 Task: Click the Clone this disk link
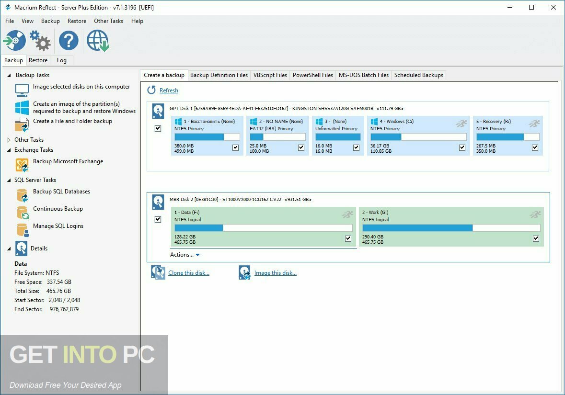coord(189,273)
